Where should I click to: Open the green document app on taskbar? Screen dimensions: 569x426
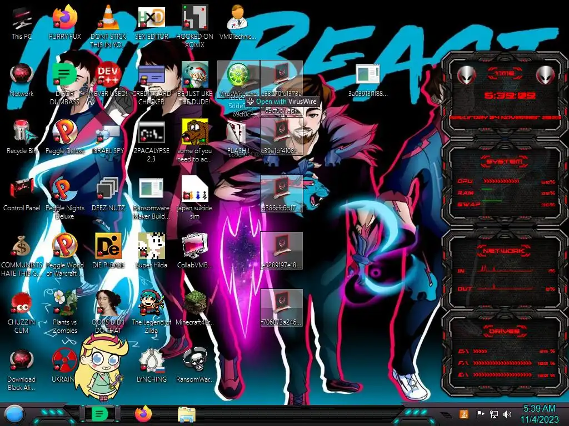point(99,414)
